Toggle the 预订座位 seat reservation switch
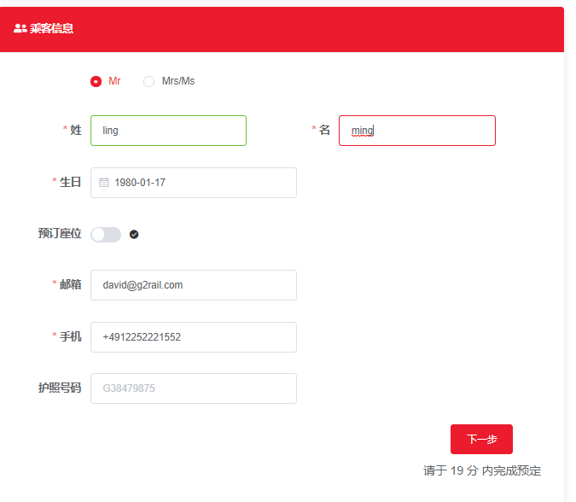 pos(106,235)
